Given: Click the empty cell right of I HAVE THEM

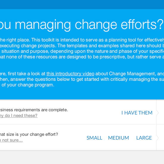Looking at the screenshot, I should click(x=160, y=112).
